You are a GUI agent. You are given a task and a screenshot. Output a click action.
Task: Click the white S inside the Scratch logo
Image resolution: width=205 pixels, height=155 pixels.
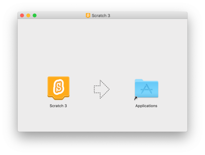58,87
